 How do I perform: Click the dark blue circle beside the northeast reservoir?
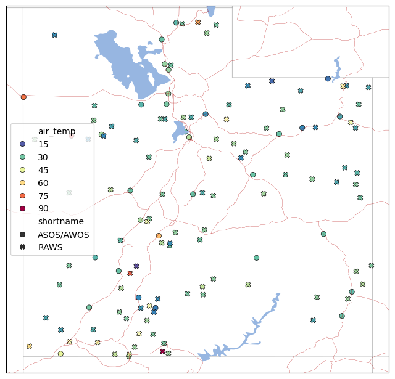pos(328,79)
